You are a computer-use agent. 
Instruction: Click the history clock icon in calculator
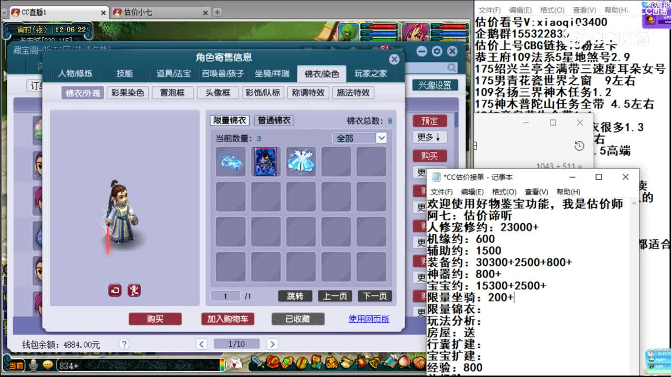click(x=579, y=146)
